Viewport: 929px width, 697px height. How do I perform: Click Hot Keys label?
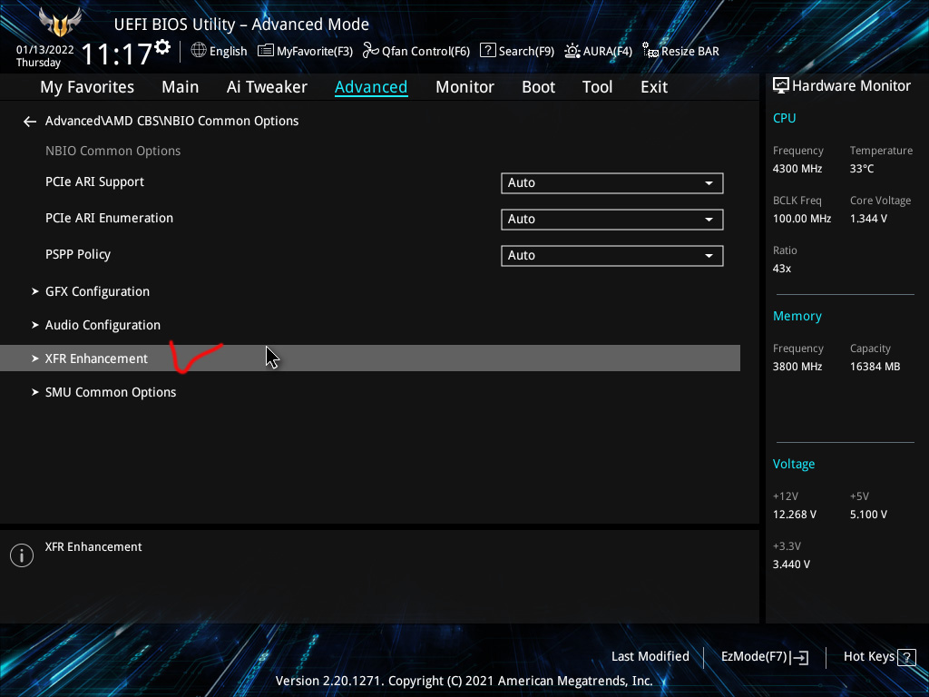tap(868, 657)
